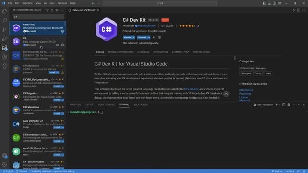Screen dimensions: 308x173
Task: Refresh the extensions marketplace list
Action: (x=52, y=10)
